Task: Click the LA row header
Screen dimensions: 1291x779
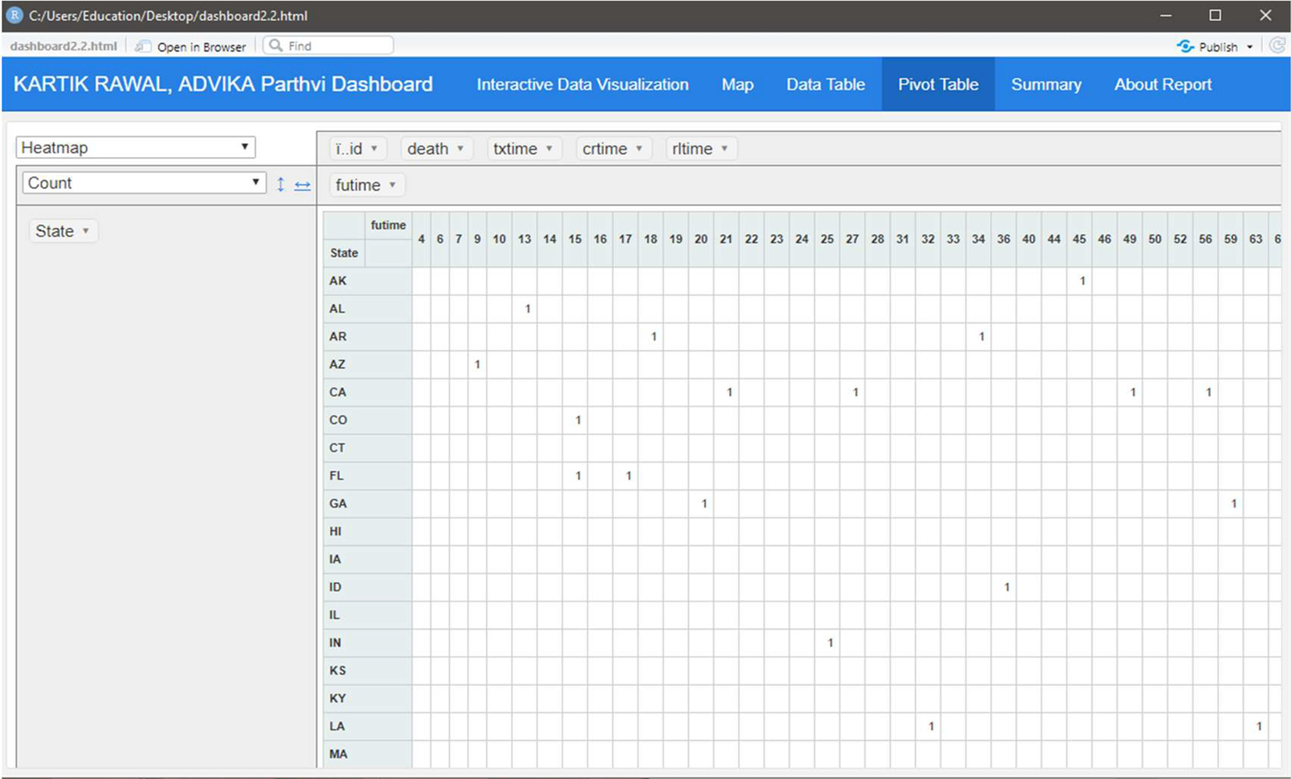Action: coord(368,725)
